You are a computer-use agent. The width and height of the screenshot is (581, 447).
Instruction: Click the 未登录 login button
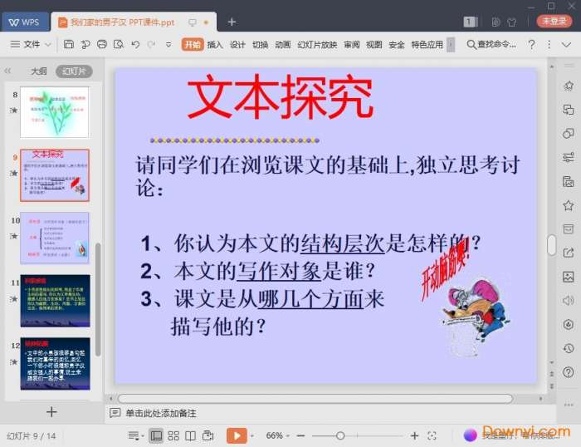click(x=554, y=21)
